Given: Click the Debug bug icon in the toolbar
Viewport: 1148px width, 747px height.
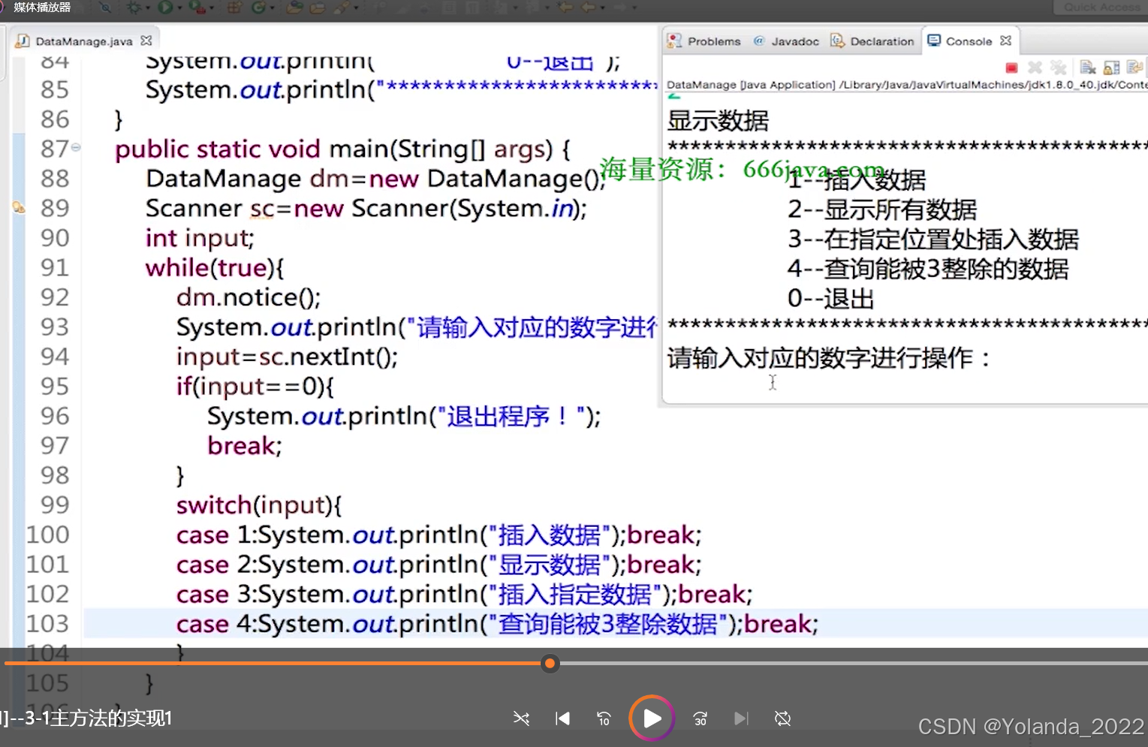Looking at the screenshot, I should coord(132,7).
